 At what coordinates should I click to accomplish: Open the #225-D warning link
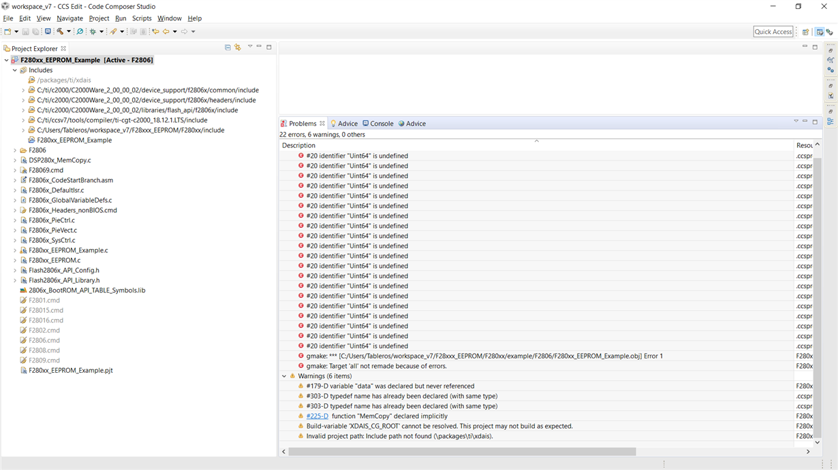317,416
